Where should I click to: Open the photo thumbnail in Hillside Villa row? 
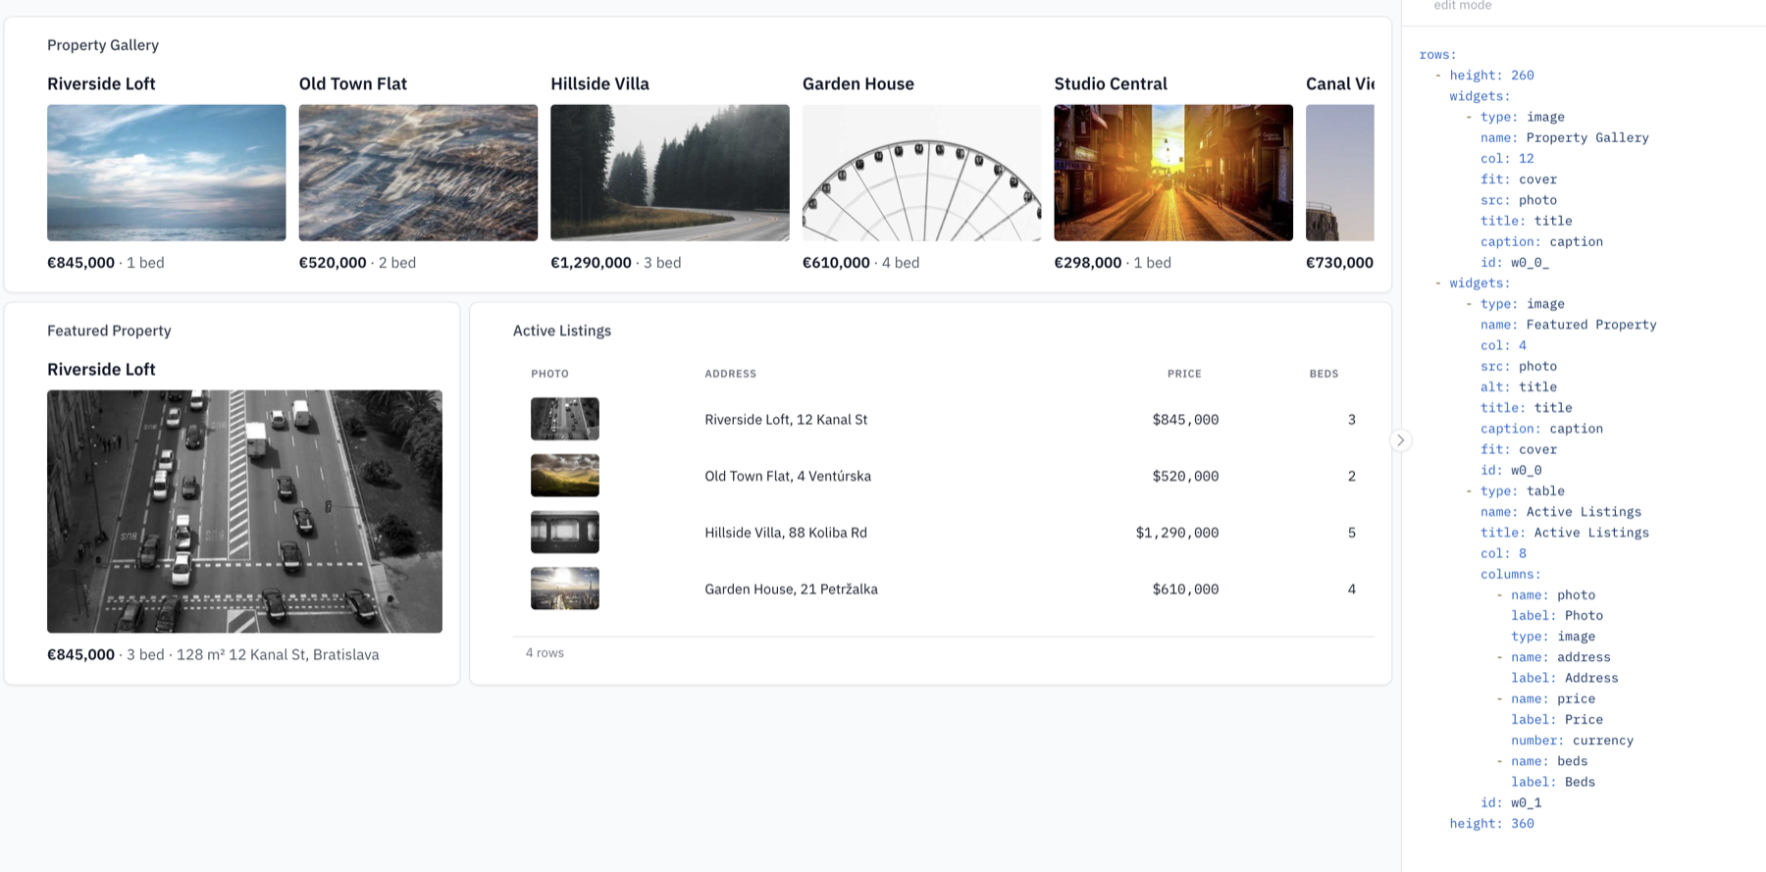pos(565,533)
